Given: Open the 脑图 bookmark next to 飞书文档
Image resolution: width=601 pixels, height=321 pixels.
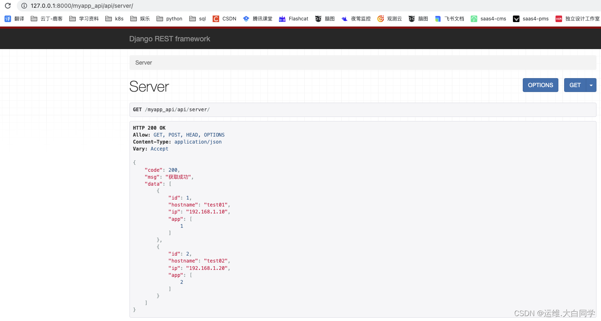Looking at the screenshot, I should (x=418, y=18).
